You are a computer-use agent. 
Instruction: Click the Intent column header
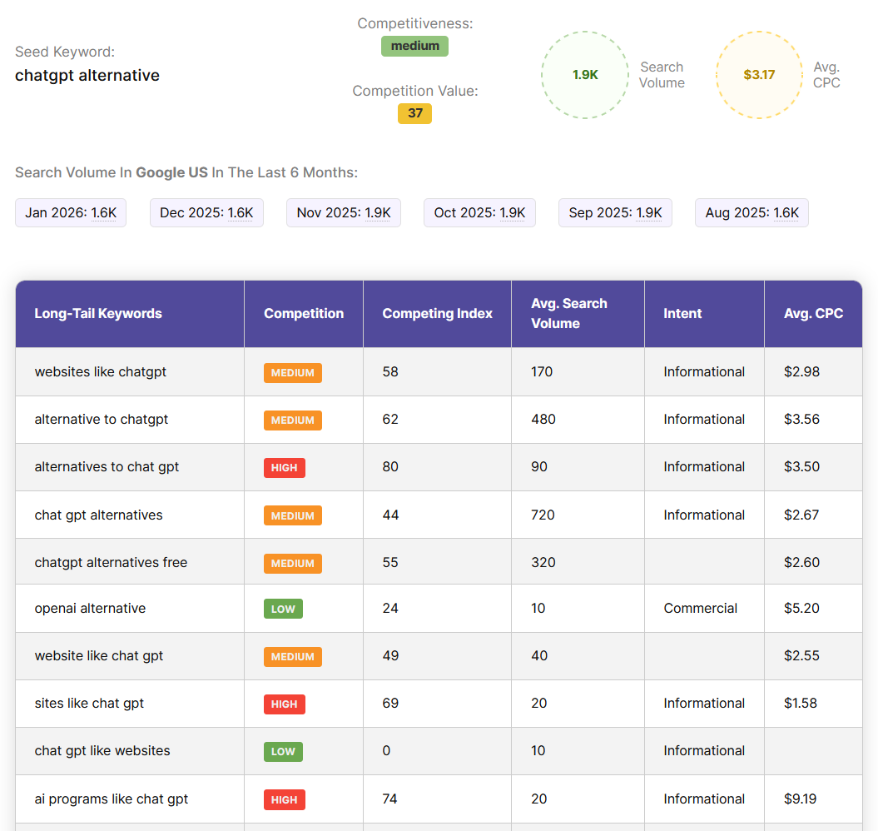[x=682, y=314]
